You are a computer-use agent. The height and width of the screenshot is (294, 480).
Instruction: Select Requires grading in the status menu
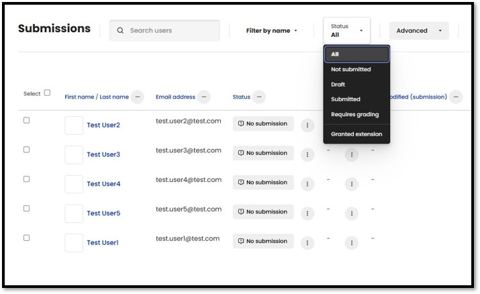point(354,115)
